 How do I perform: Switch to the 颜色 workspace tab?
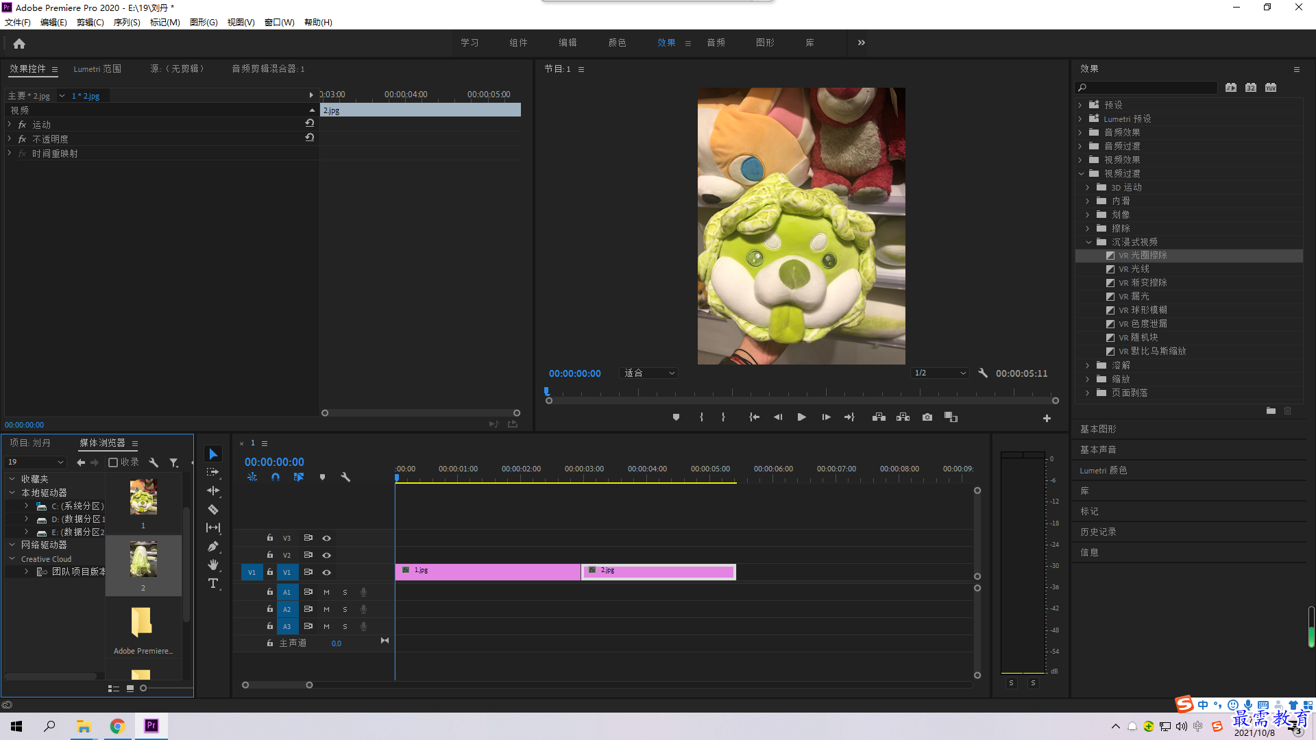click(x=617, y=42)
